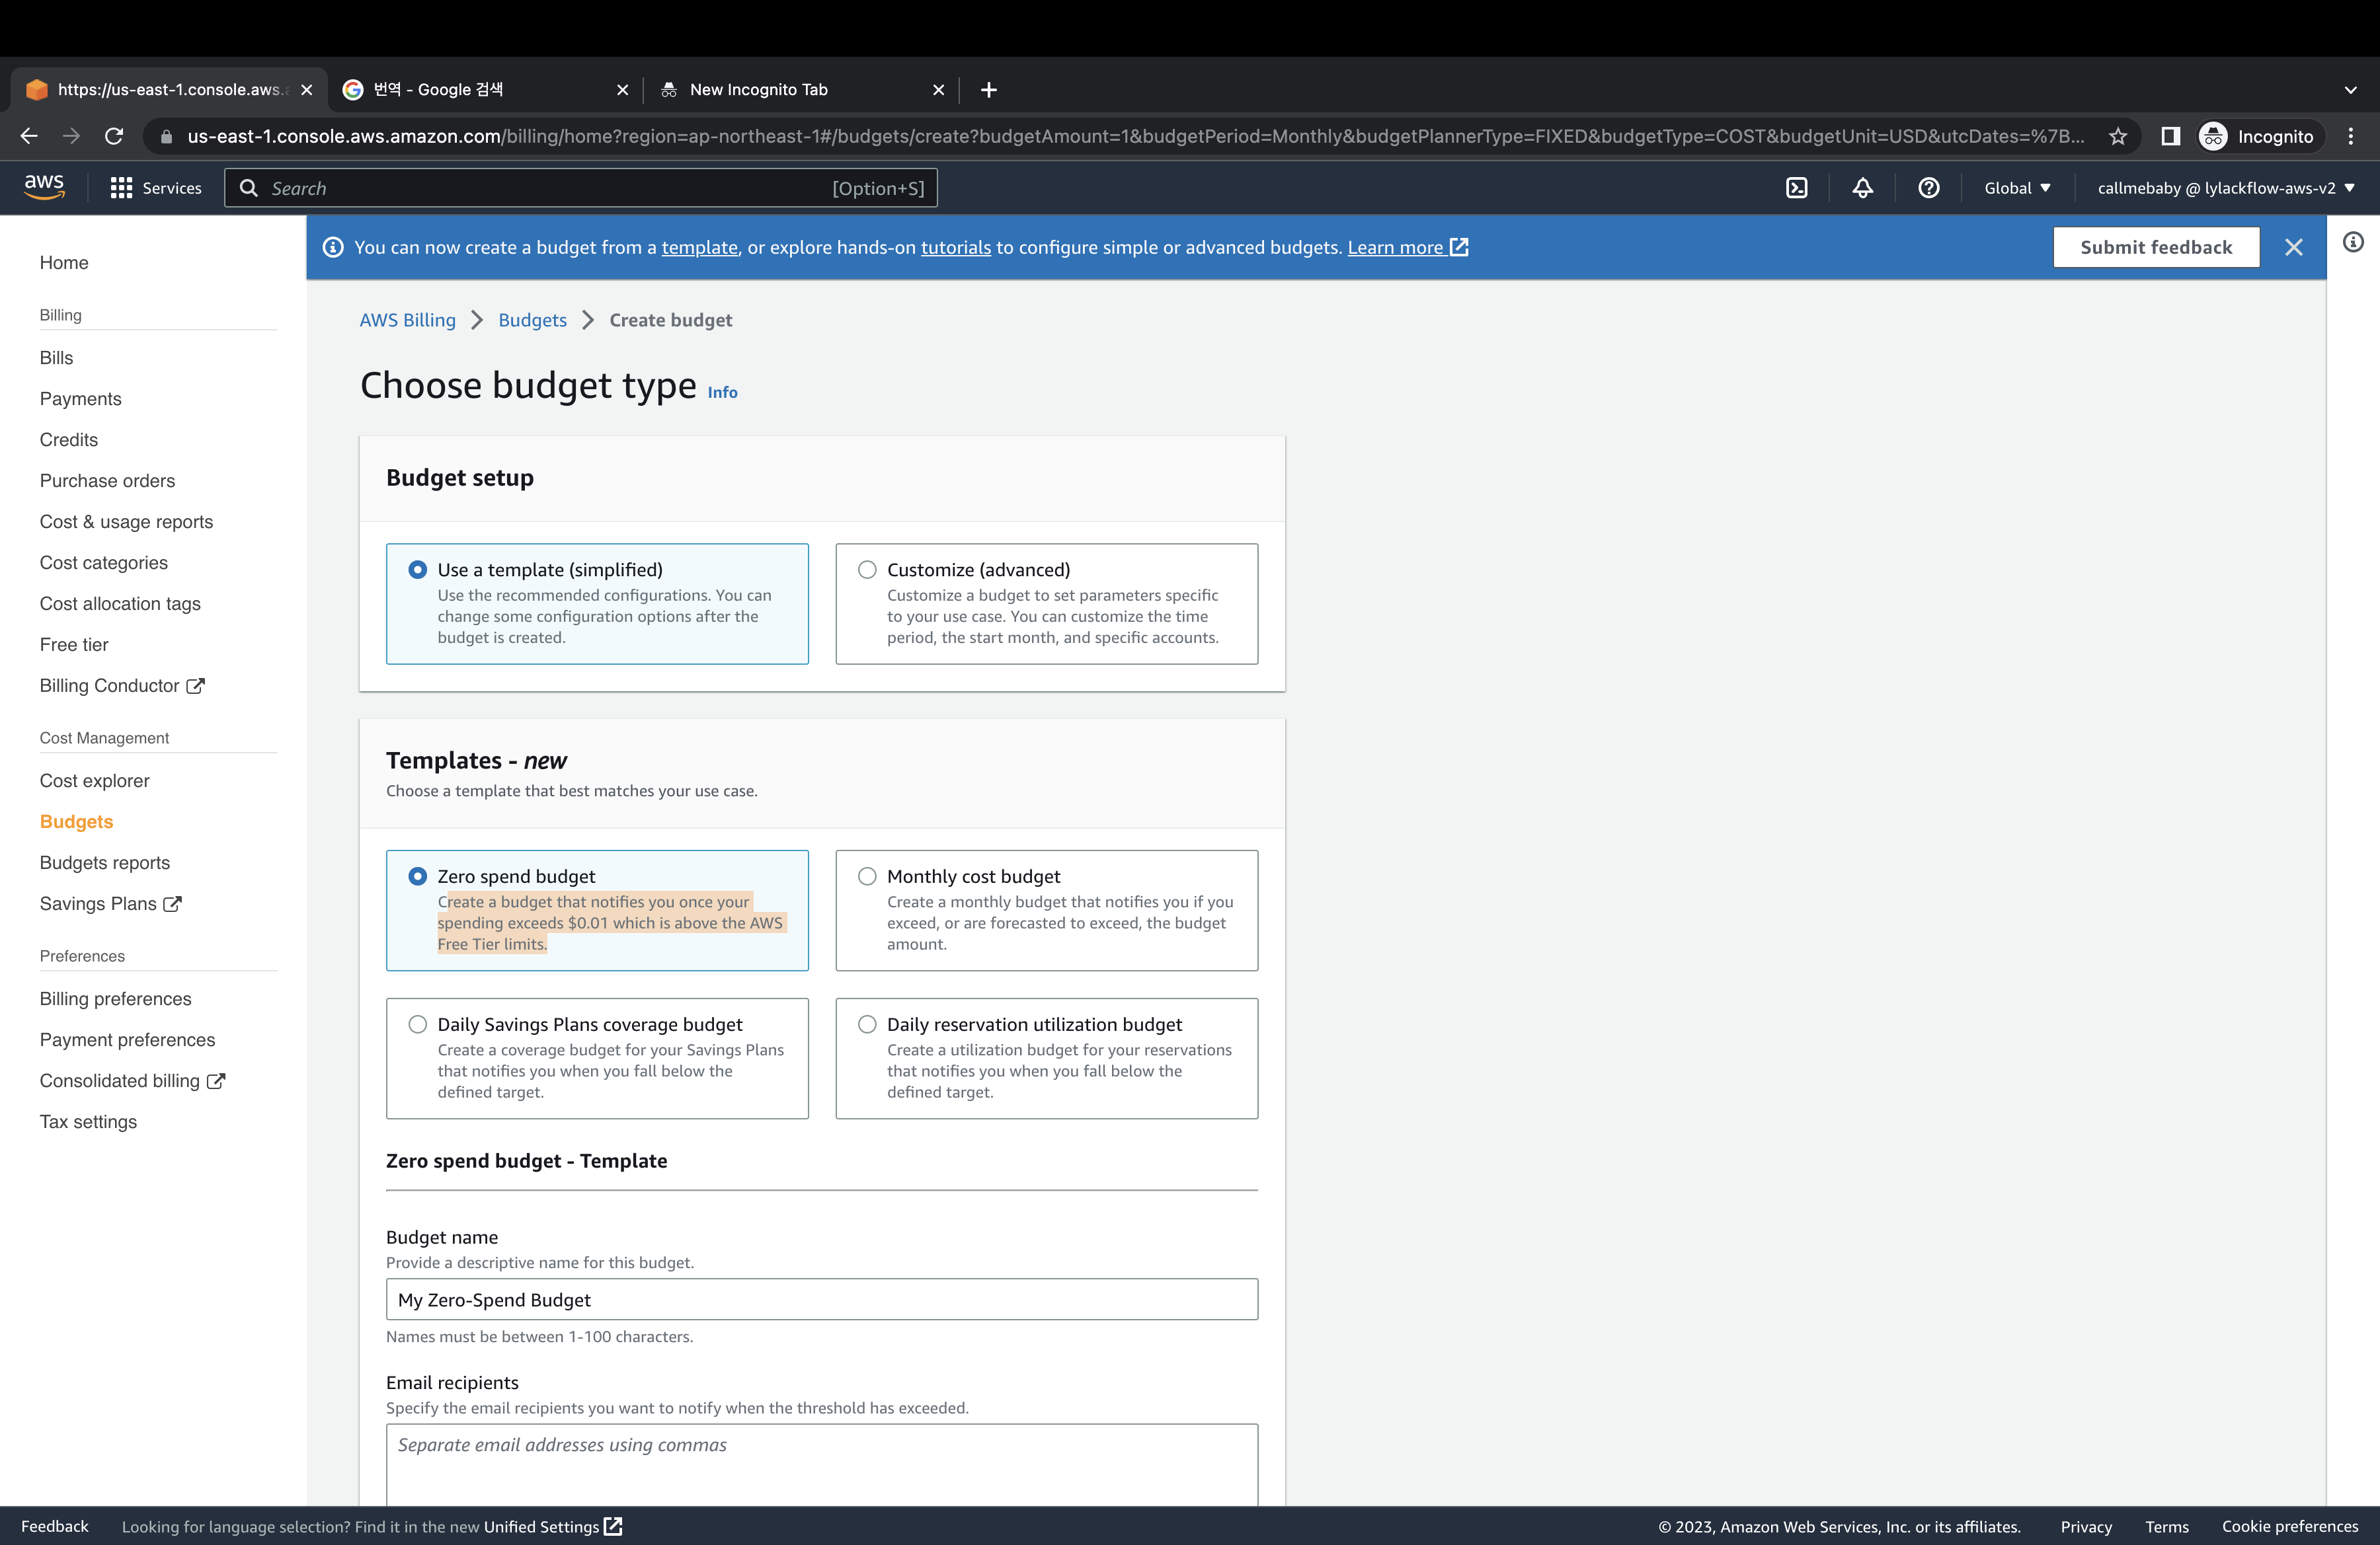Viewport: 2380px width, 1545px height.
Task: Open the Chrome three-dot menu
Action: coord(2351,136)
